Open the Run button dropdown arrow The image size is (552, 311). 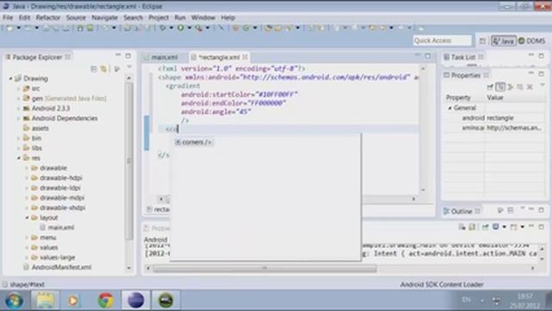190,28
